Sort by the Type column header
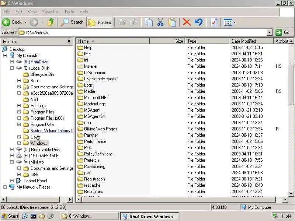 pos(207,41)
